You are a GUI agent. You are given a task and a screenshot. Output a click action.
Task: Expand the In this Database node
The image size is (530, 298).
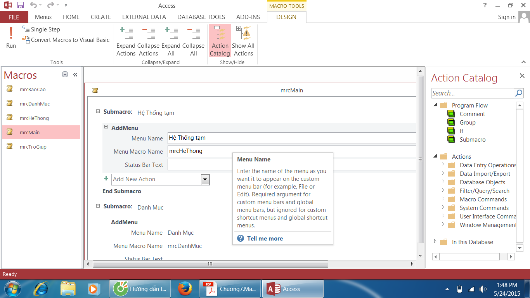435,242
